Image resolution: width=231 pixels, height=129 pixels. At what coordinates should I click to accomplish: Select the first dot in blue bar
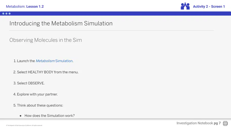(3, 14)
